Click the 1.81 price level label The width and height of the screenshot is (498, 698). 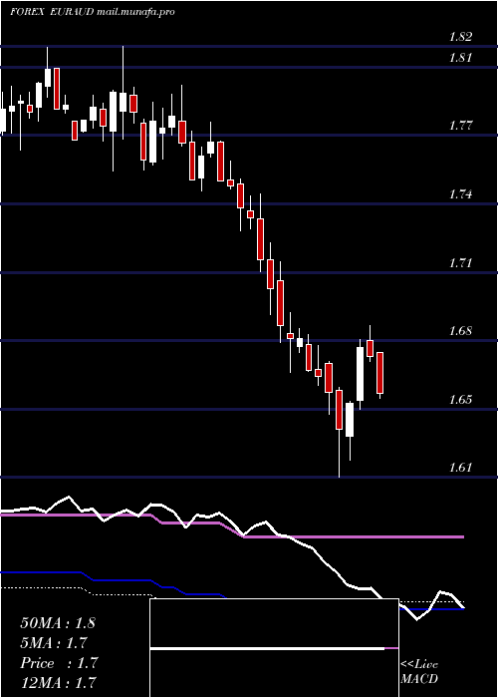click(460, 58)
